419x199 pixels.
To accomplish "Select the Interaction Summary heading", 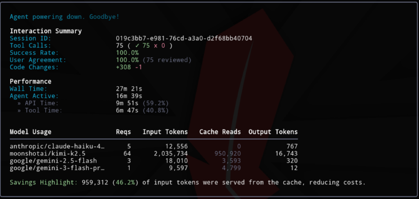I will (46, 31).
